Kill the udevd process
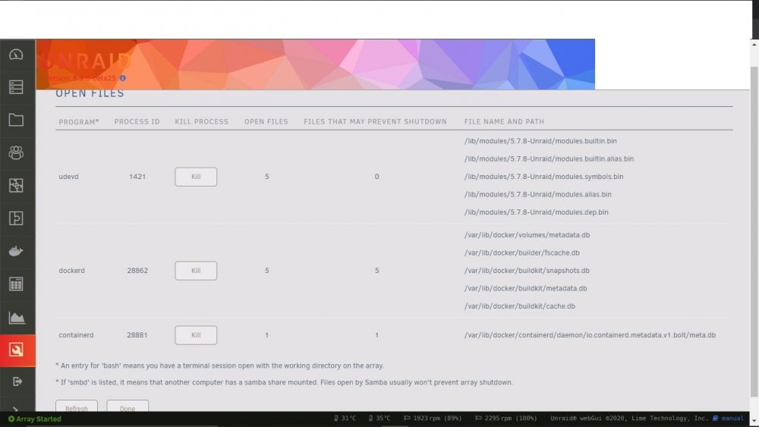 196,177
